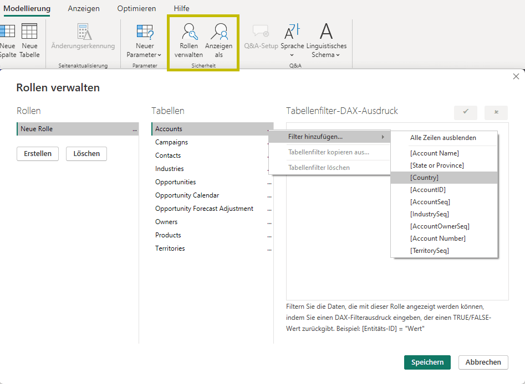Screen dimensions: 525x384
Task: Click the Abbrechen button
Action: (483, 362)
